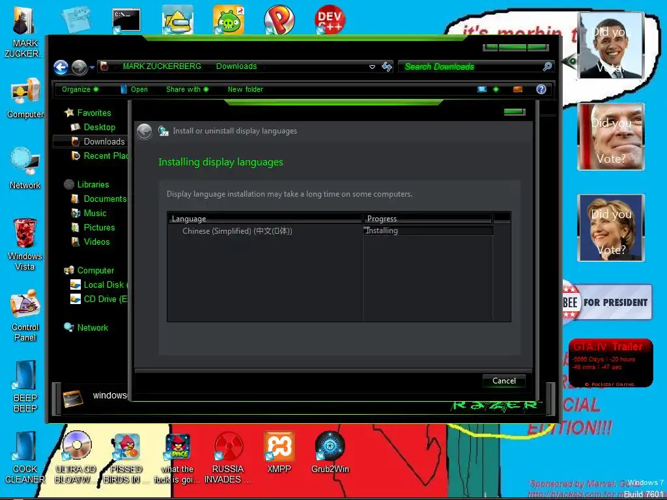
Task: Expand the address bar history dropdown
Action: [x=372, y=67]
